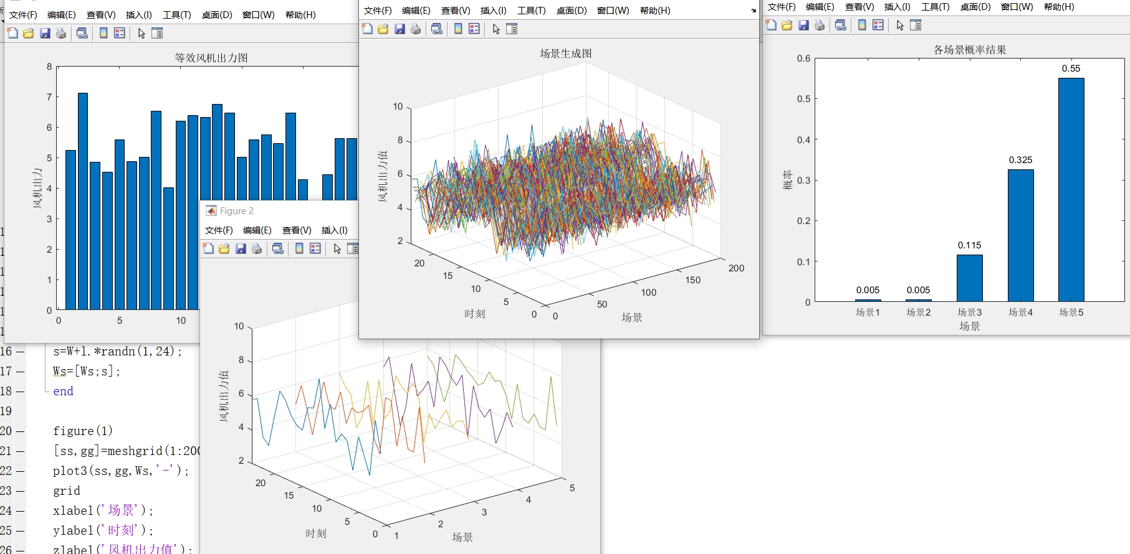Toggle Insert Legend in the 等效风机出力图 window
The width and height of the screenshot is (1130, 554).
(x=120, y=33)
